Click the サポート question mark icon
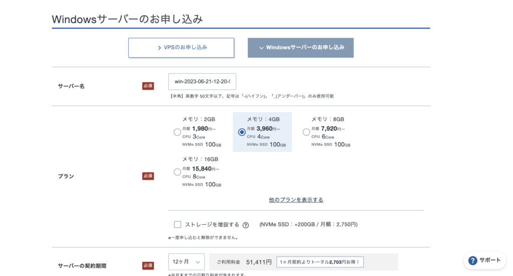Image resolution: width=513 pixels, height=276 pixels. (x=472, y=260)
